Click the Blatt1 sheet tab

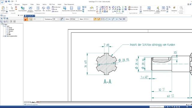tap(33, 102)
